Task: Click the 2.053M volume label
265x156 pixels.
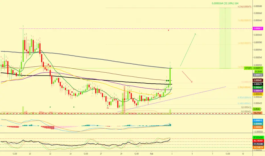Action: point(256,109)
